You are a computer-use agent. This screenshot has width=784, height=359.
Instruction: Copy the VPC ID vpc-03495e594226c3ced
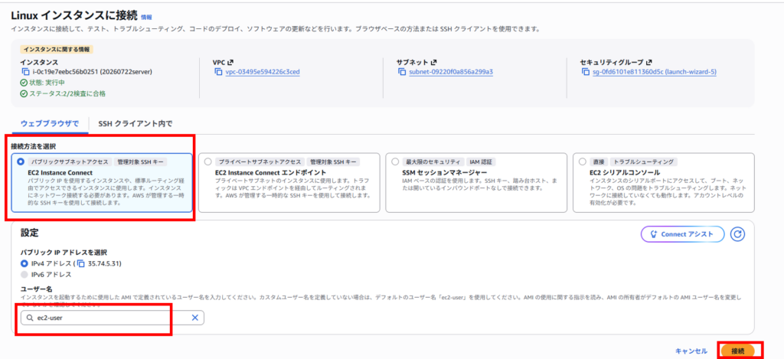(218, 71)
